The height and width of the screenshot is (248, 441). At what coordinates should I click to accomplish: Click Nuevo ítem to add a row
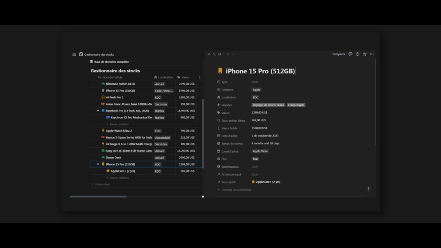100,184
